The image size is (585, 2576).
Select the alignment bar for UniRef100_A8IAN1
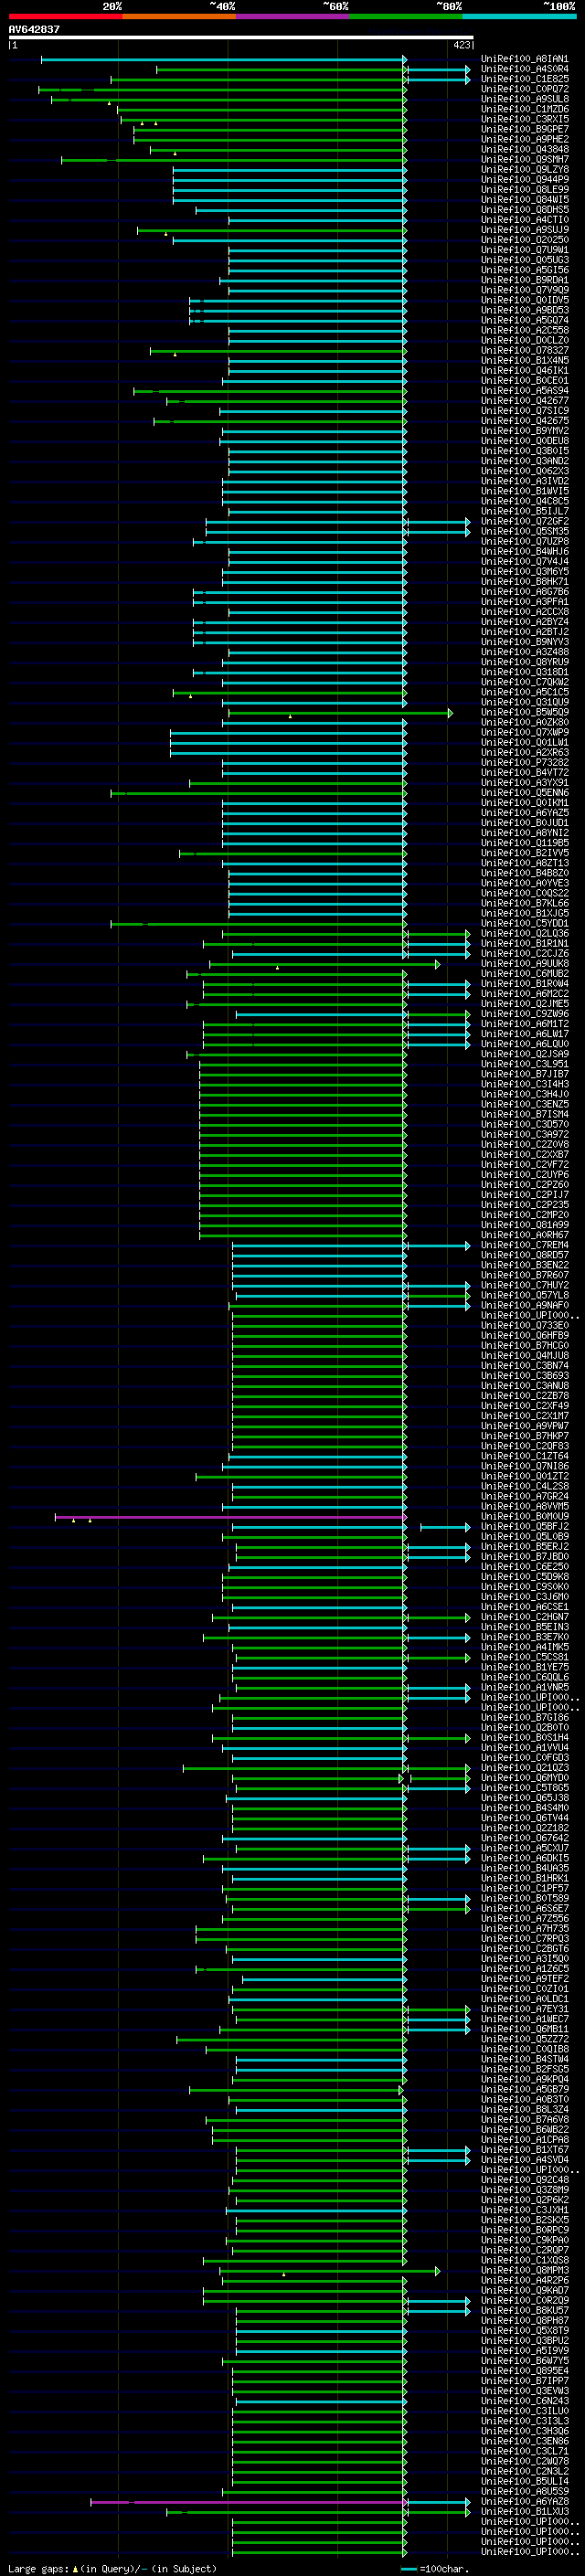pos(224,60)
